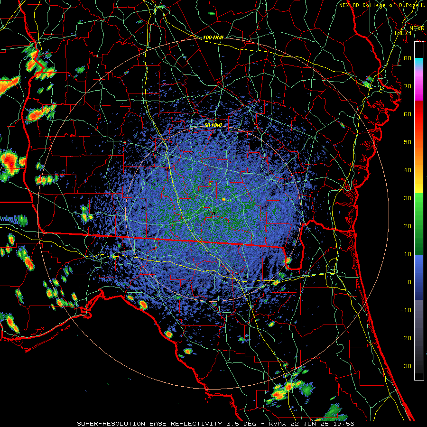Select the 30 value on the dBZ scale
Image resolution: width=427 pixels, height=427 pixels.
click(408, 198)
